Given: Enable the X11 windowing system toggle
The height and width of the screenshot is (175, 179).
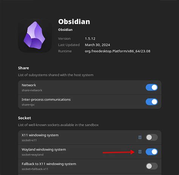Looking at the screenshot, I should 152,137.
